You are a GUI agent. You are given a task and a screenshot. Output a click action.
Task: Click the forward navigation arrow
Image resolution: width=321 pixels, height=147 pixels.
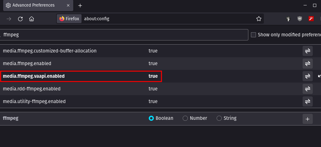pos(9,19)
